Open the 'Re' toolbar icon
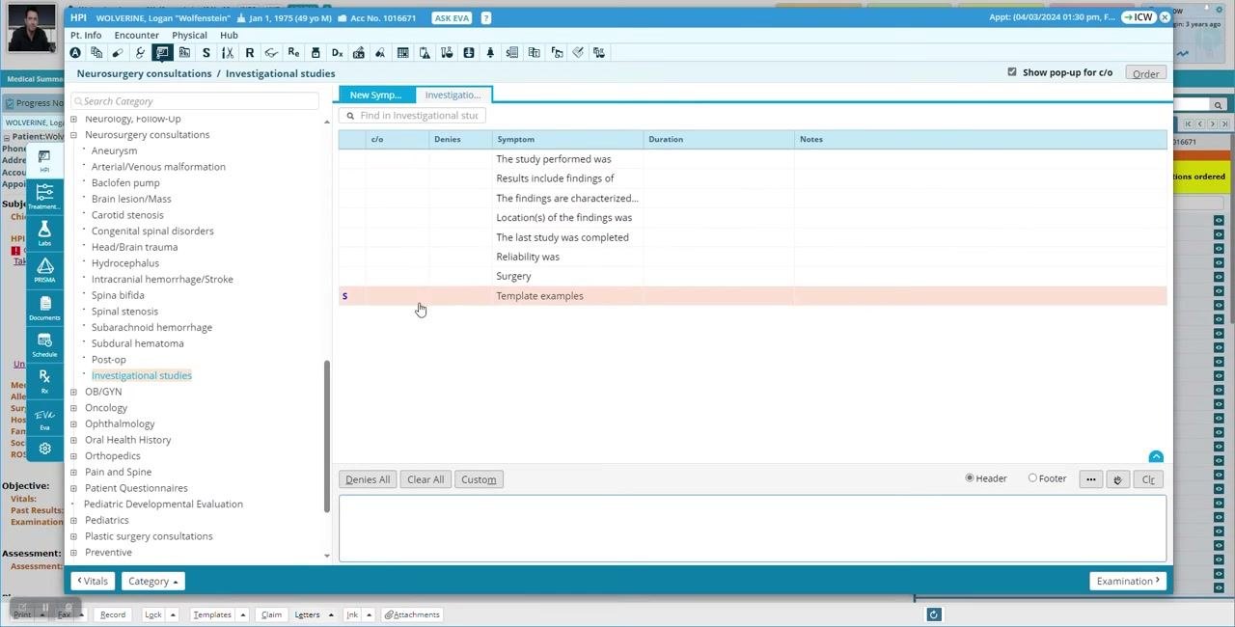This screenshot has height=627, width=1235. point(293,52)
